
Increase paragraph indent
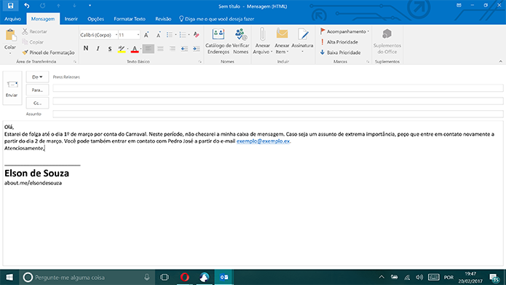[196, 49]
